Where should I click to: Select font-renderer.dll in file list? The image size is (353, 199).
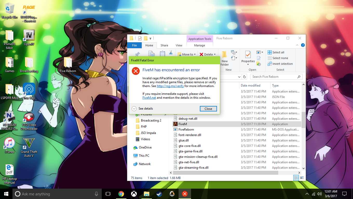pyautogui.click(x=190, y=135)
